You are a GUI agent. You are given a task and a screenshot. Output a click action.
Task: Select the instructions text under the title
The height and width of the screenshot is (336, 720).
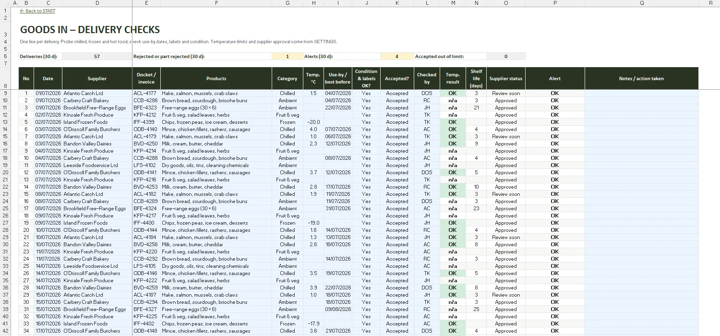click(x=179, y=42)
